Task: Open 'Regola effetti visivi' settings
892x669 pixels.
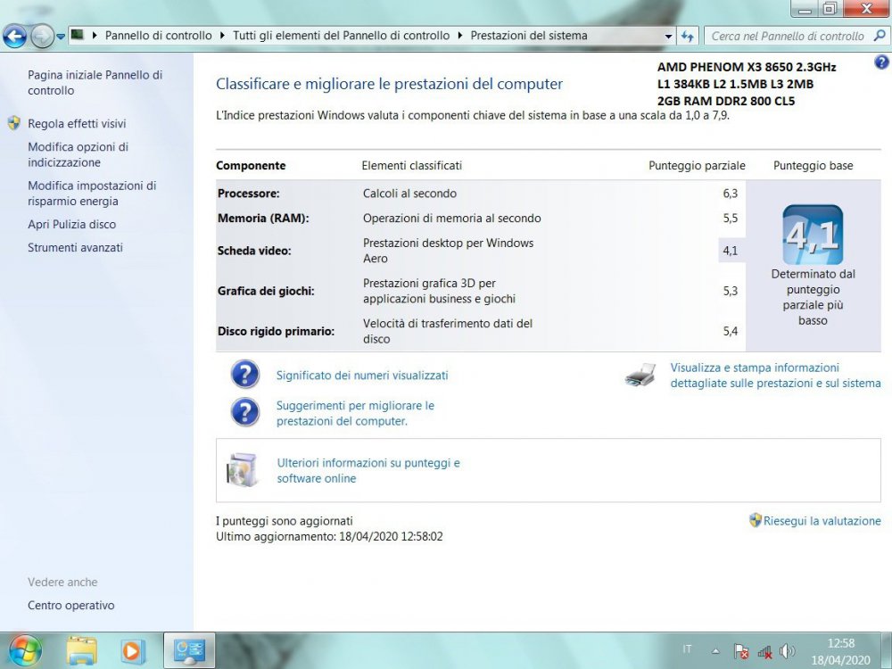Action: click(77, 123)
